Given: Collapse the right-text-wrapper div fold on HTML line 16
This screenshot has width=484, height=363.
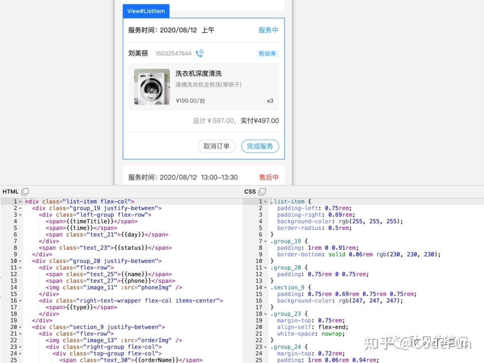Looking at the screenshot, I should pos(19,300).
